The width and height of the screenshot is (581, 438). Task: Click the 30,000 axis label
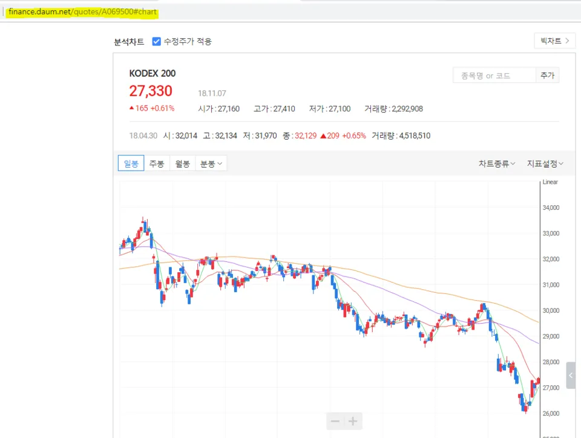tap(551, 310)
